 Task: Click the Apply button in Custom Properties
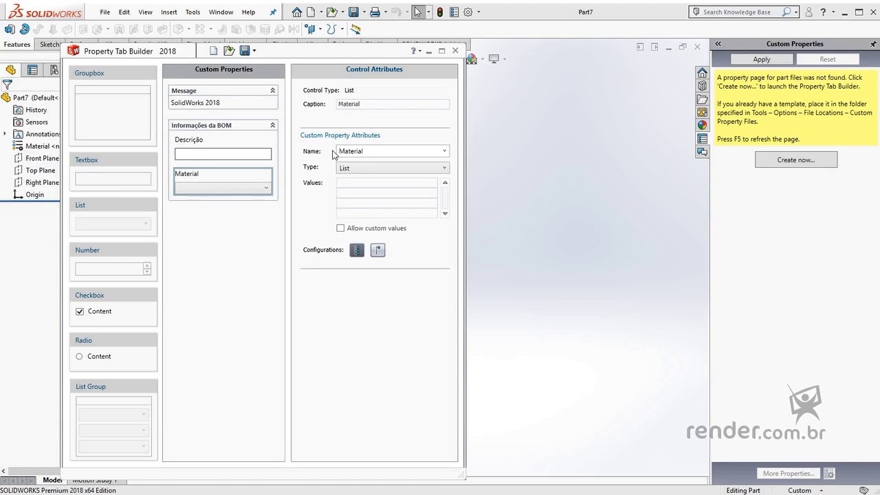[762, 59]
